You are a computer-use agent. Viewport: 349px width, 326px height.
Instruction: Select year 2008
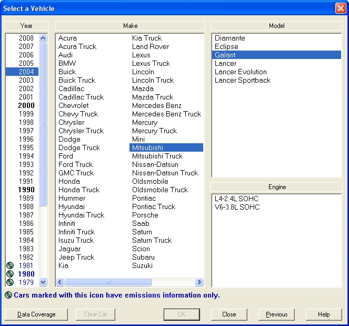point(26,38)
